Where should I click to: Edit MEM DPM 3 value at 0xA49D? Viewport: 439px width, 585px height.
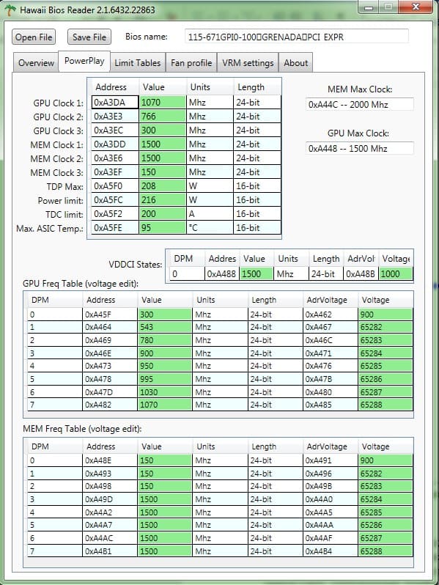click(164, 499)
